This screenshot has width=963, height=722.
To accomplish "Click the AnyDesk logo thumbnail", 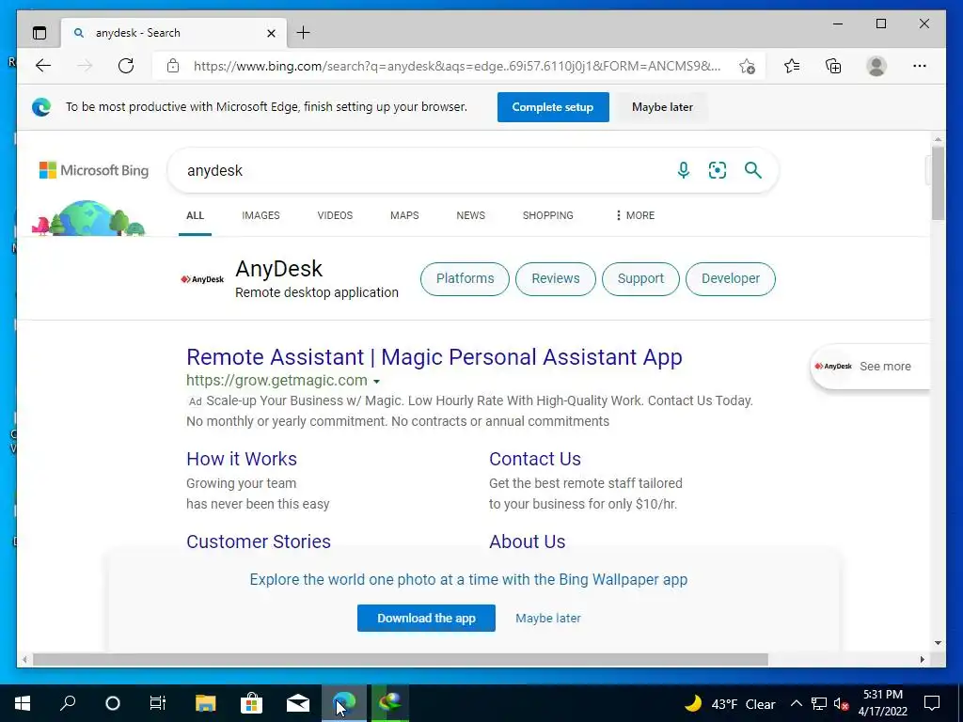I will tap(202, 279).
